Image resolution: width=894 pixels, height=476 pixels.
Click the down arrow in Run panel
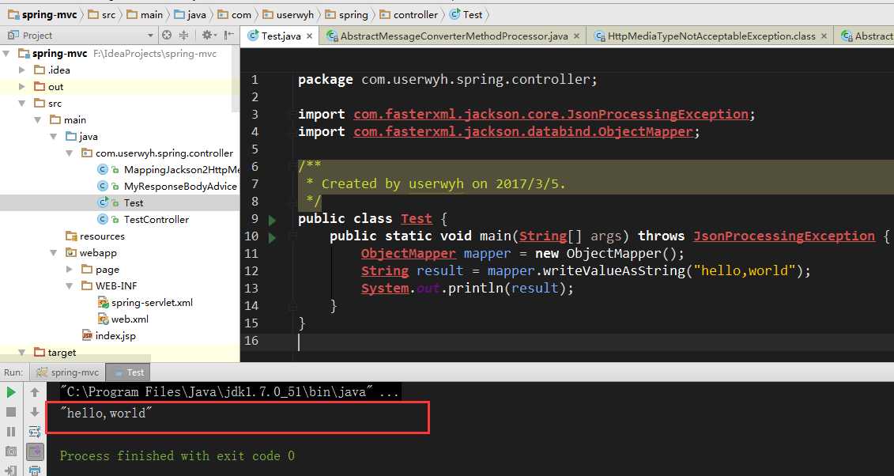(x=35, y=412)
